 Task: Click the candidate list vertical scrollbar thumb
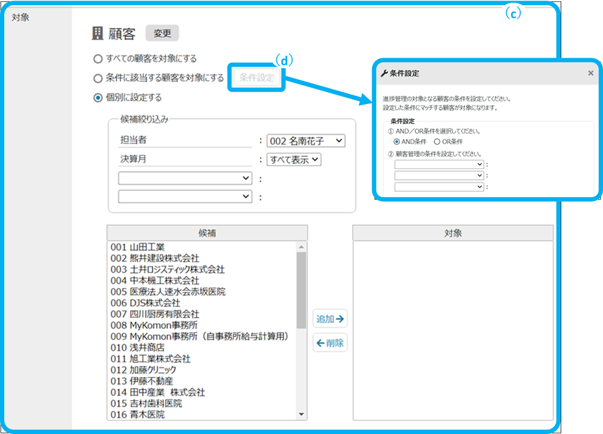click(301, 288)
